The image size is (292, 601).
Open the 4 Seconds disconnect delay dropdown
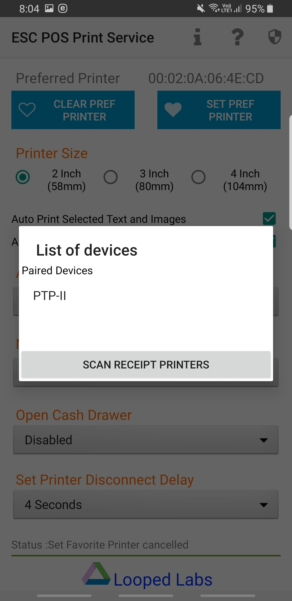[146, 505]
